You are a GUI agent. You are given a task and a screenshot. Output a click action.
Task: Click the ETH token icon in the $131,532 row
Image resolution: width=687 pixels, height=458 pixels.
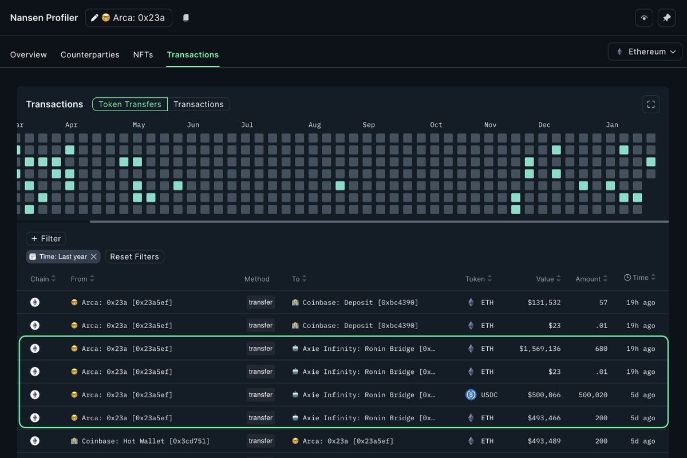point(471,302)
